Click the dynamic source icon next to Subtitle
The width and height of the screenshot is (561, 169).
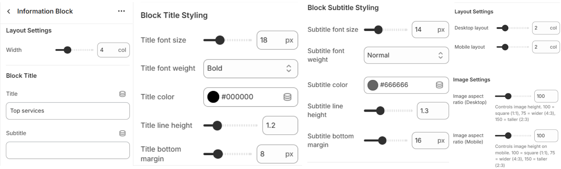point(122,133)
